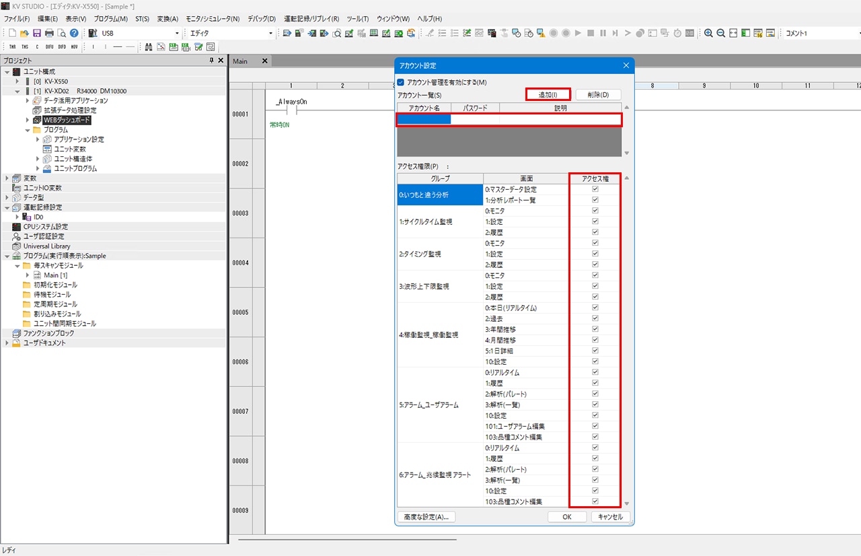Screen dimensions: 861x556
Task: Open help via the blue question mark
Action: (x=74, y=33)
